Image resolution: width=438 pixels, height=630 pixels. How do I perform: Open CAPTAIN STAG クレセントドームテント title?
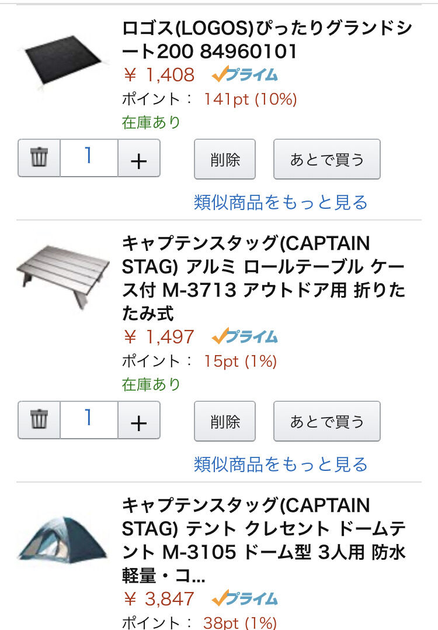click(263, 541)
